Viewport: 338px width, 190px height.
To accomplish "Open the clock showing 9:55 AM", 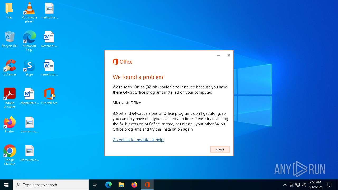I will coord(316,185).
